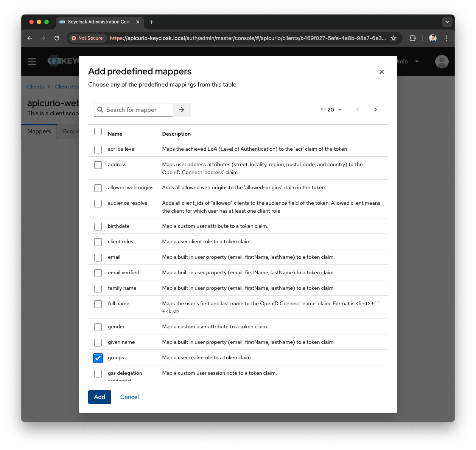476x450 pixels.
Task: Open the Keycloak sidebar hamburger menu
Action: [32, 61]
